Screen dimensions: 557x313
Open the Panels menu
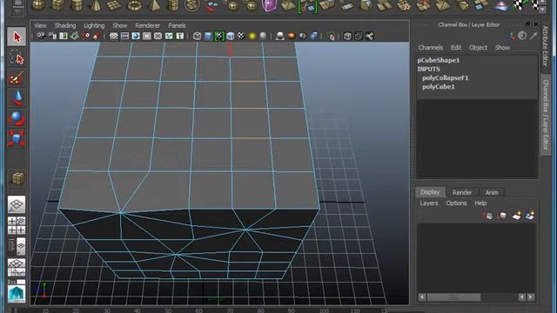click(177, 25)
